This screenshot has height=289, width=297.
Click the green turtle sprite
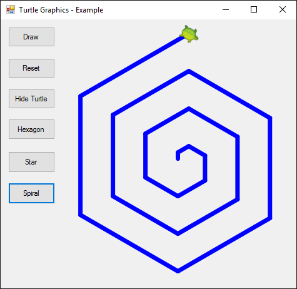(x=189, y=34)
